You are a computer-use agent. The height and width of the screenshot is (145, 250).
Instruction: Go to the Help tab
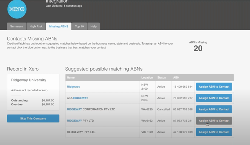click(x=94, y=26)
